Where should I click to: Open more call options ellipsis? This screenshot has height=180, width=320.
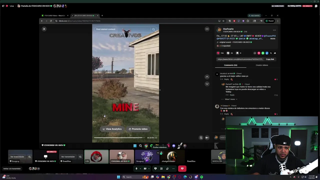[173, 168]
